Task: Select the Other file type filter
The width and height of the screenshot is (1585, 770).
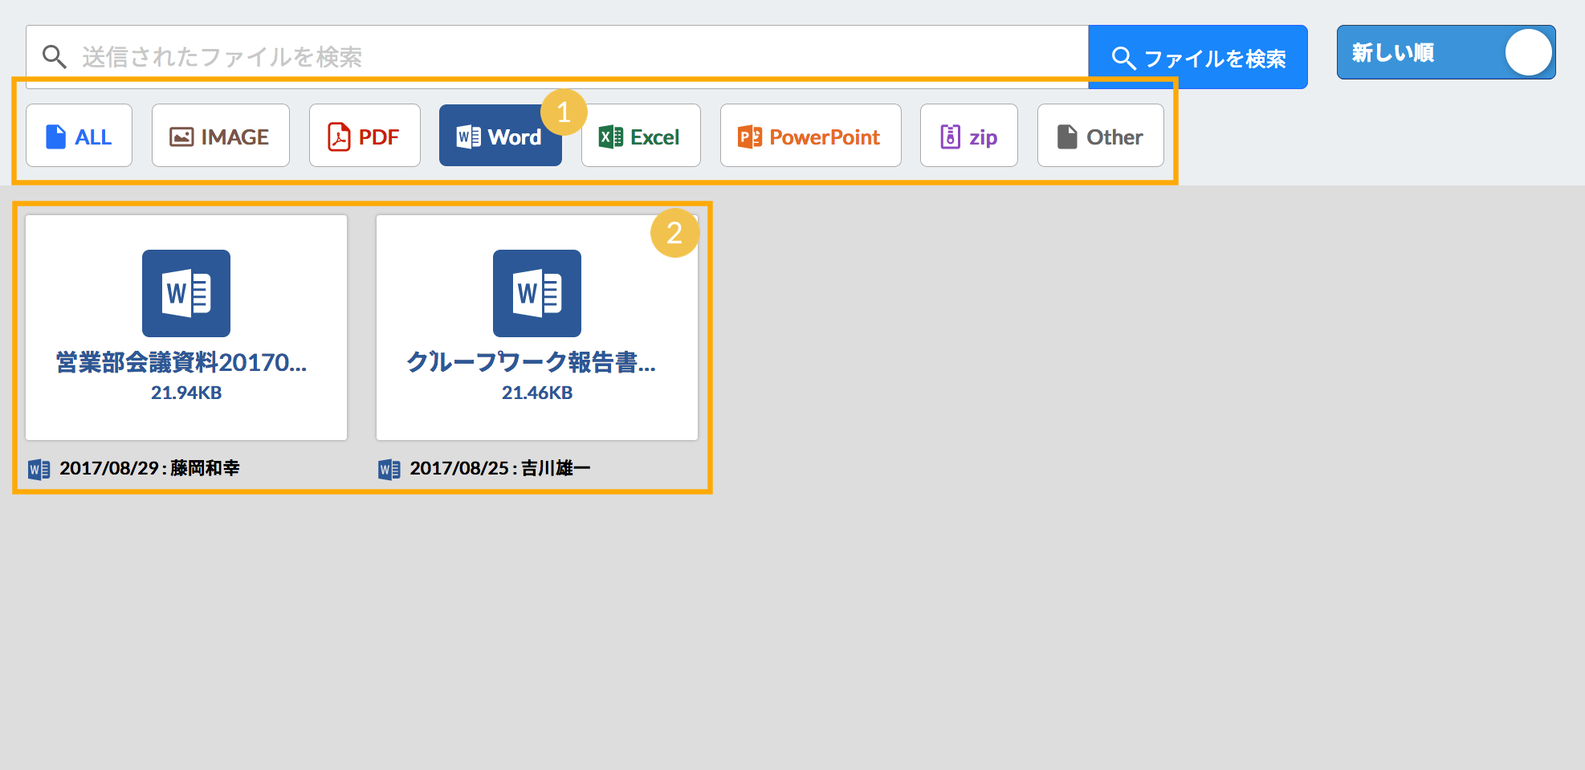Action: click(x=1100, y=136)
